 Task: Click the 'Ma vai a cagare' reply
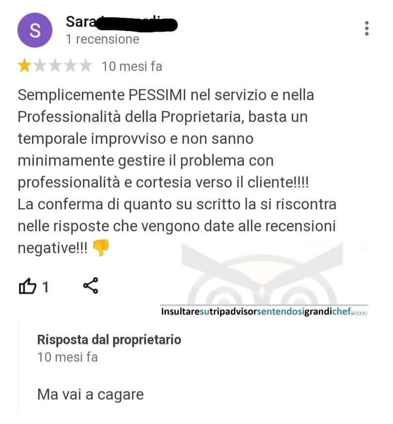click(x=90, y=394)
